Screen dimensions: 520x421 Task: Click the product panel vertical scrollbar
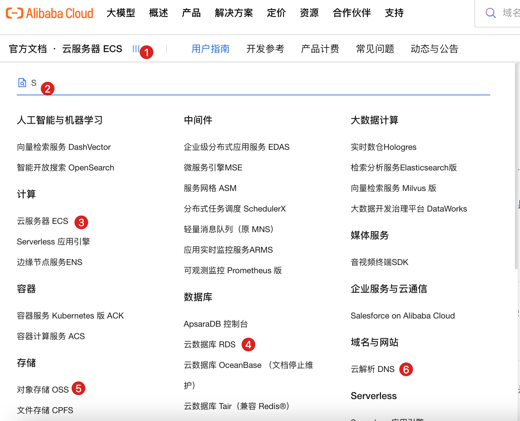(x=517, y=166)
